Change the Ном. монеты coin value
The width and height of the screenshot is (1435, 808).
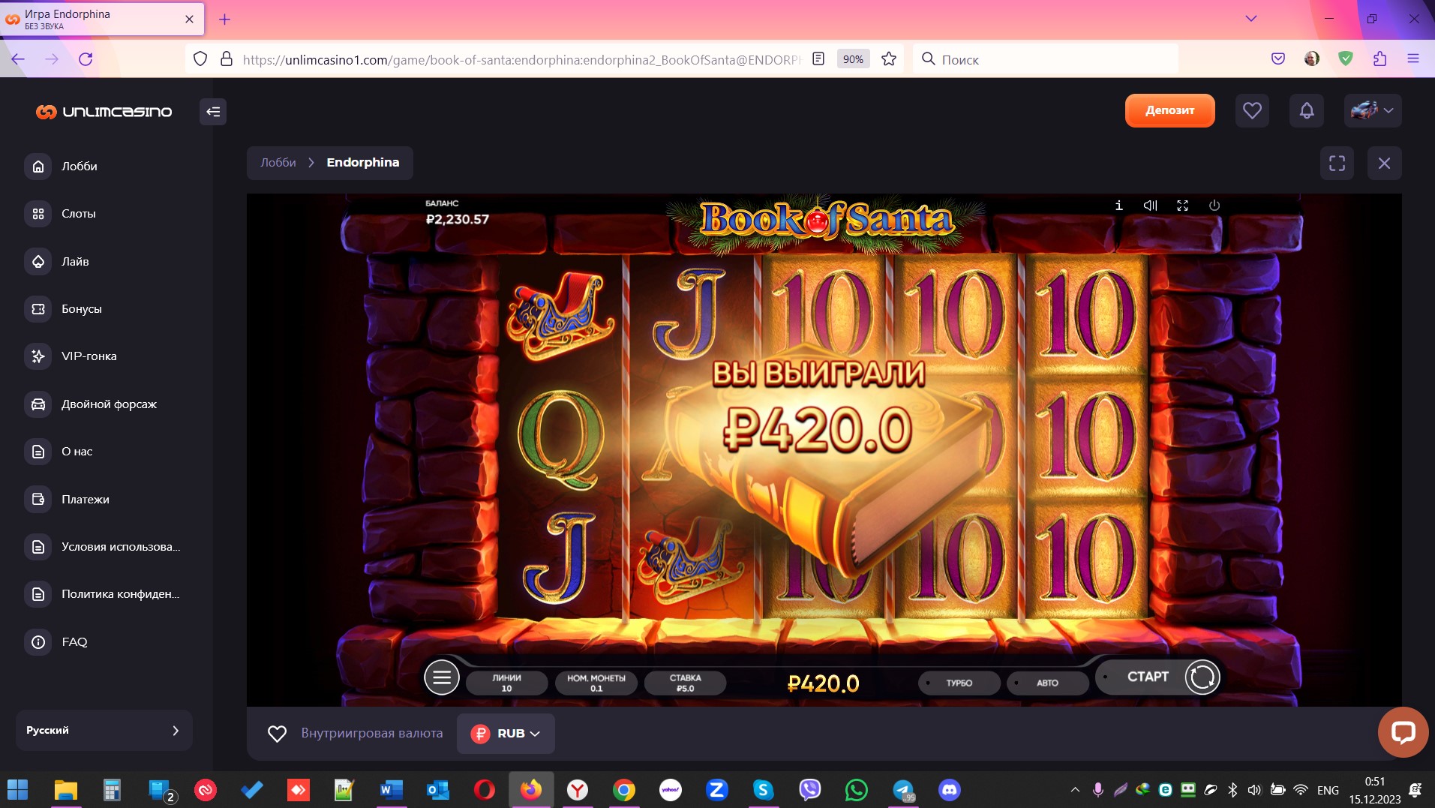point(596,683)
